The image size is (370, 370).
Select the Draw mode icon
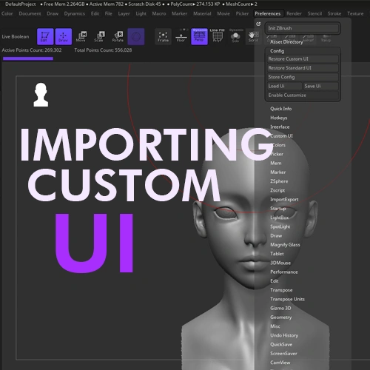tap(64, 36)
